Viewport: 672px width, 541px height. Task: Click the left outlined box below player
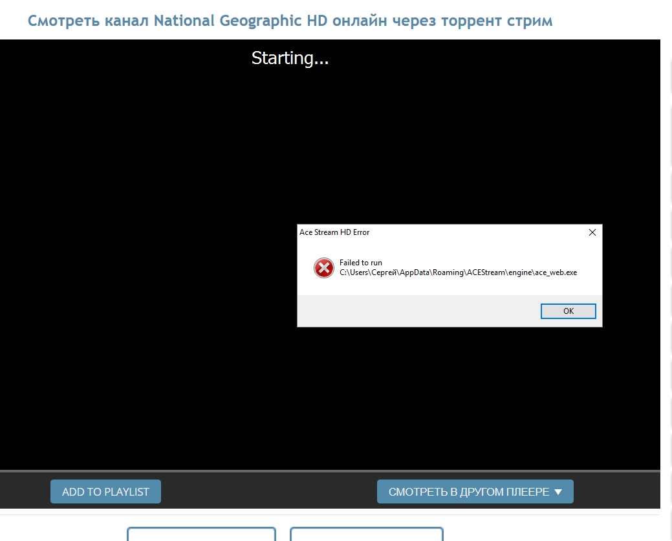201,535
